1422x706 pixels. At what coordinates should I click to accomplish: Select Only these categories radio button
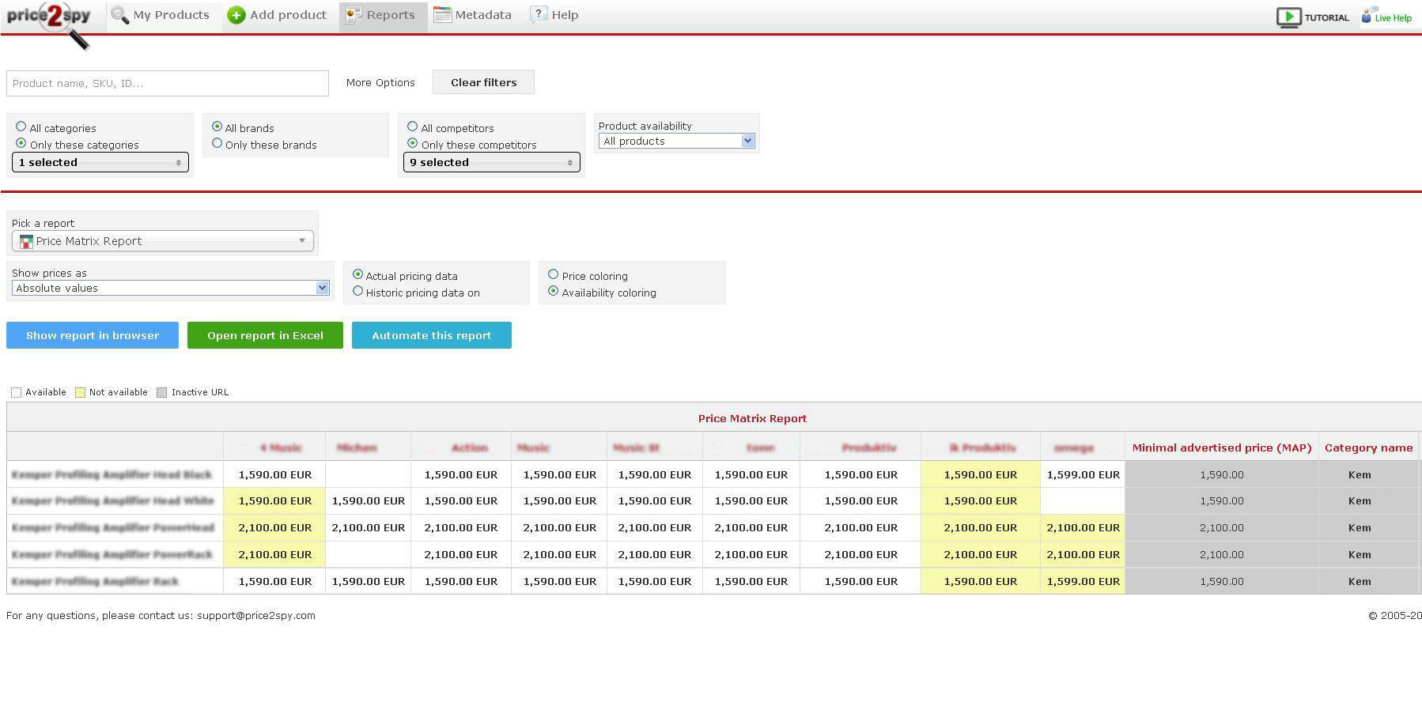click(21, 143)
